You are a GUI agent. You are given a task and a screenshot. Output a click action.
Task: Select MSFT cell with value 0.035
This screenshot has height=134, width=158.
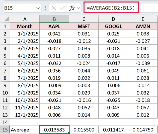[x=84, y=48]
